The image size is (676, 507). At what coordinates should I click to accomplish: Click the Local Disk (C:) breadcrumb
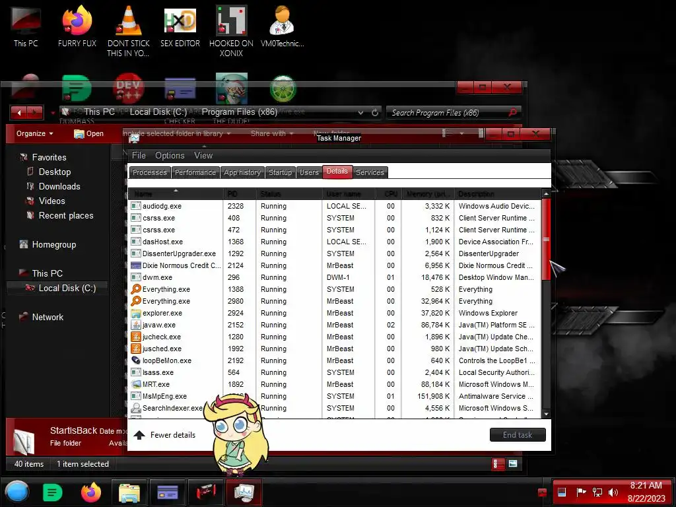(158, 112)
